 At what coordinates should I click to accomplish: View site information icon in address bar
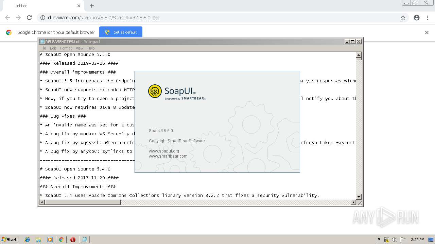point(43,18)
